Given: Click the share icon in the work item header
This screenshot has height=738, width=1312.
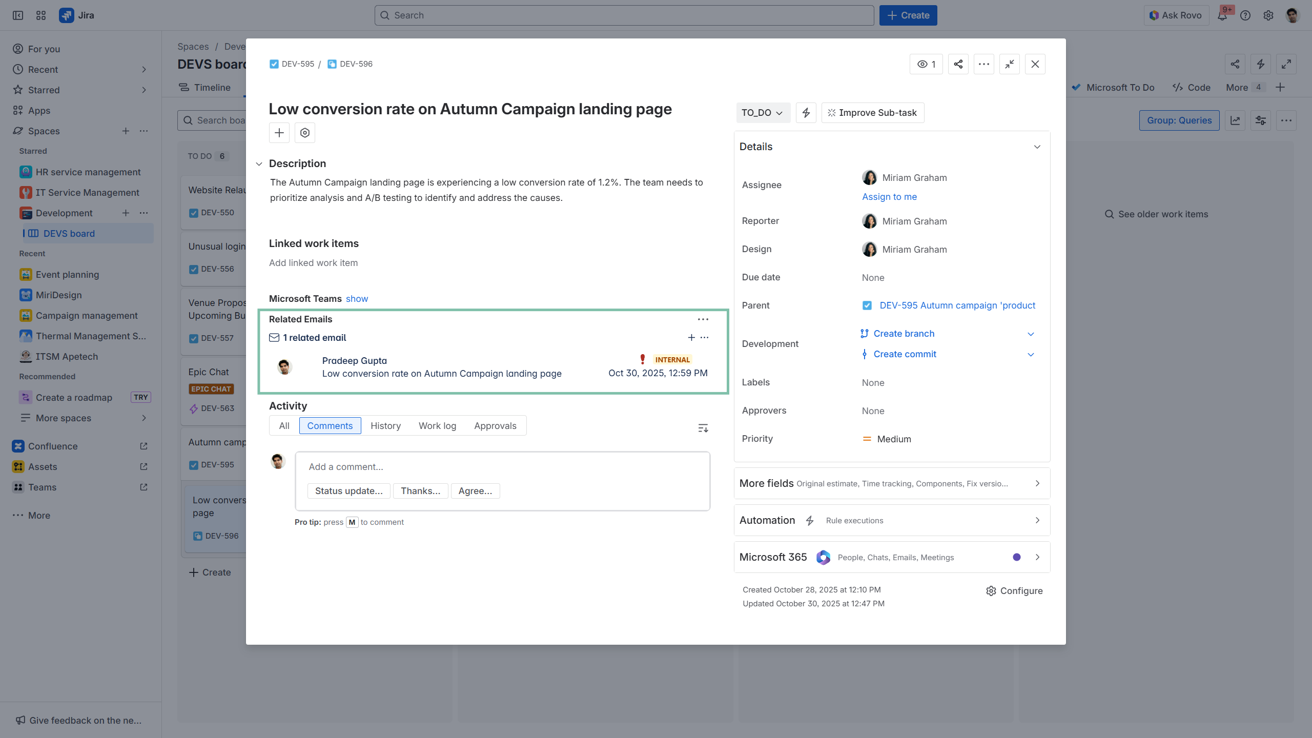Looking at the screenshot, I should (958, 64).
